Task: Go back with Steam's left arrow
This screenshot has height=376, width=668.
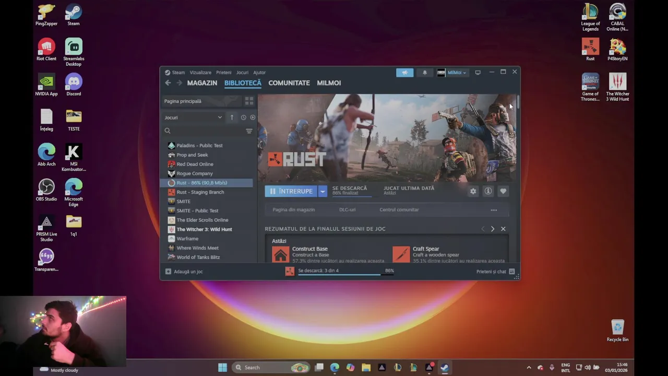Action: (x=168, y=83)
